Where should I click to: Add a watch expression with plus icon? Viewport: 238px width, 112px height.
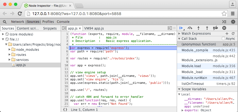226,34
